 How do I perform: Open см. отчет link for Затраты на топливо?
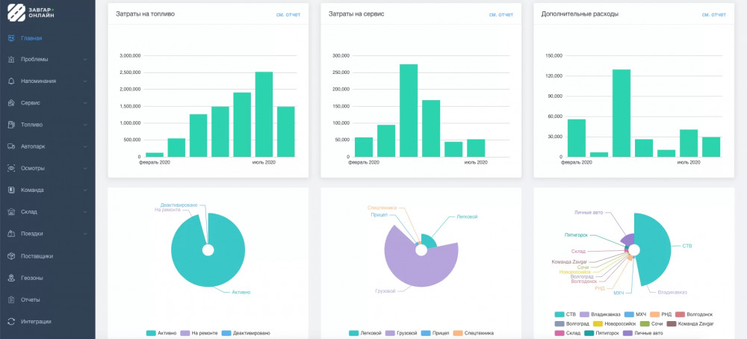click(x=288, y=14)
